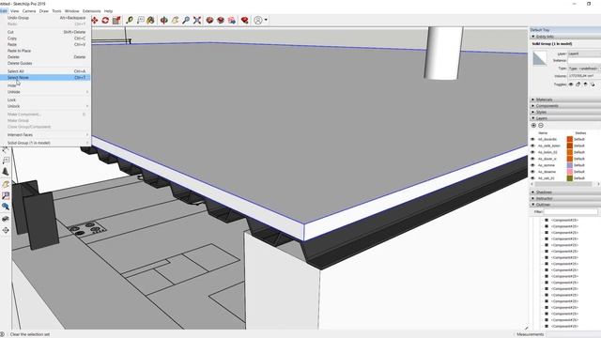Click the user account sign-in icon
The height and width of the screenshot is (338, 601).
(x=258, y=21)
